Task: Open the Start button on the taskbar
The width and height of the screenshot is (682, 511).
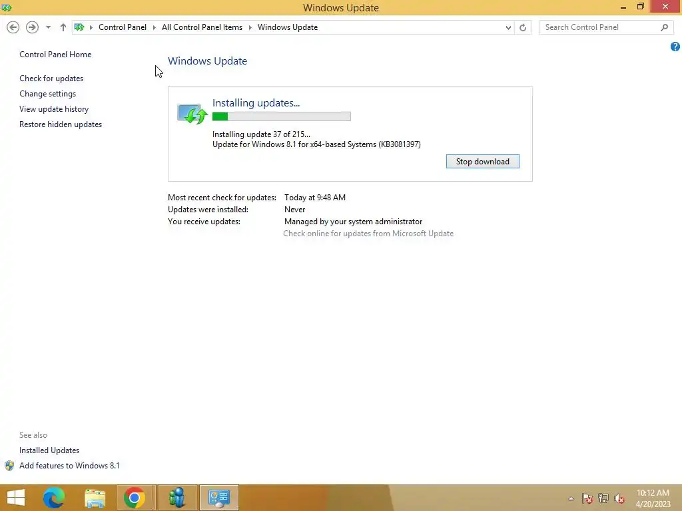Action: coord(16,498)
